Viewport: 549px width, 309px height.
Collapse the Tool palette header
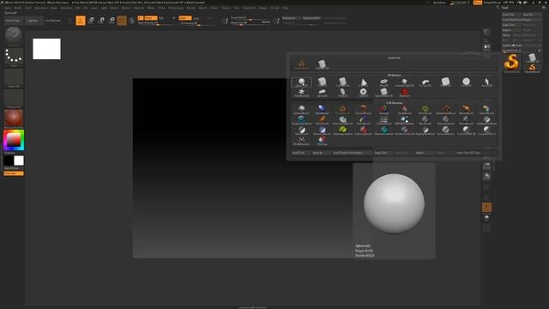(505, 8)
